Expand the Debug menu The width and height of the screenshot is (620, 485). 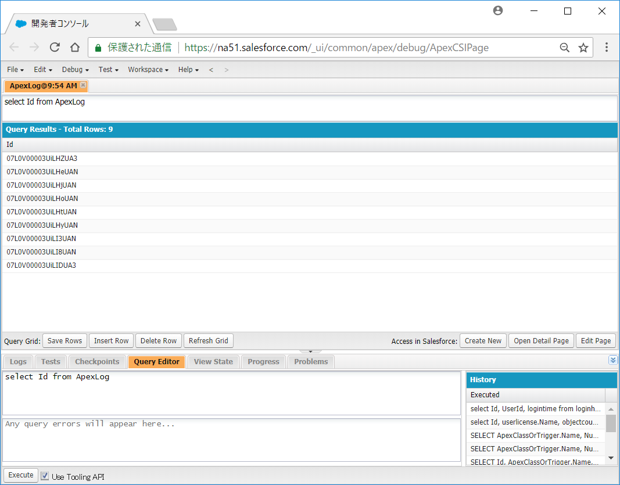[x=76, y=70]
